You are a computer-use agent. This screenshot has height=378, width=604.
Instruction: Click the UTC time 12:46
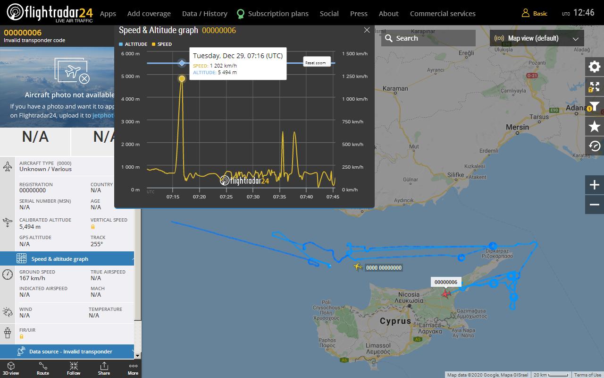(584, 13)
